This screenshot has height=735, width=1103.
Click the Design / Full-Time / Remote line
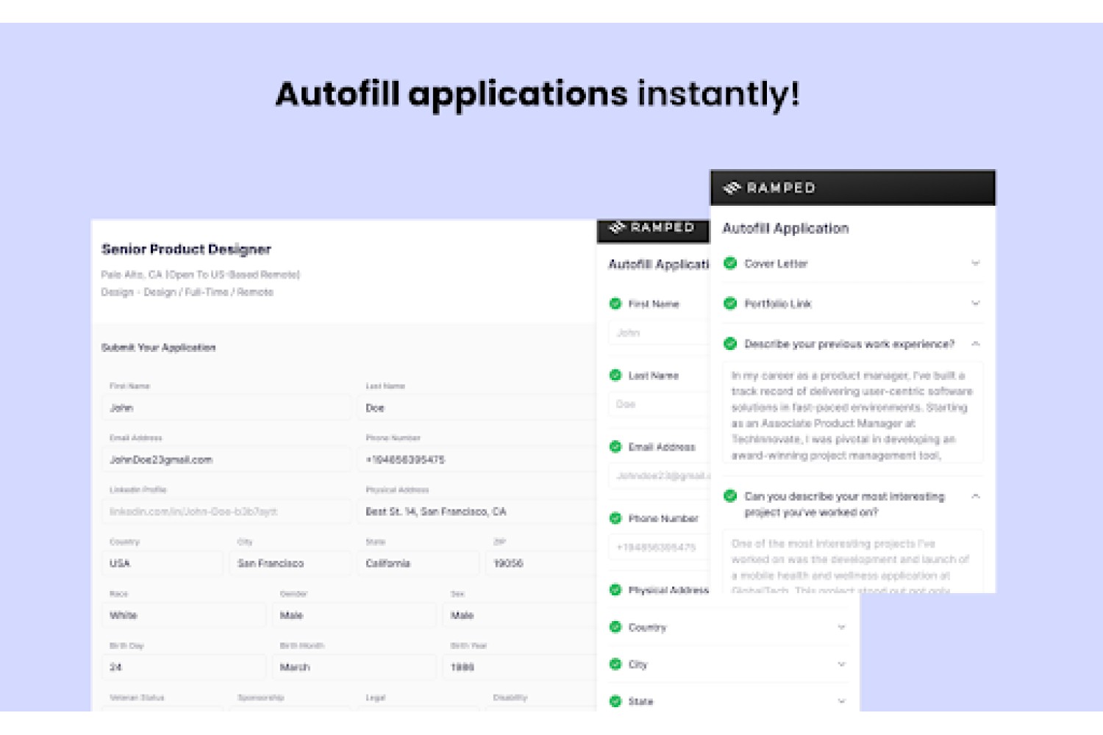(187, 292)
